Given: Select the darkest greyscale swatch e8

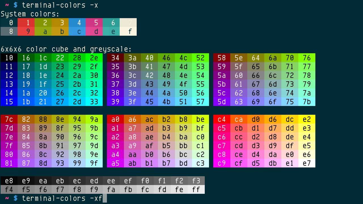Looking at the screenshot, I should tap(9, 181).
